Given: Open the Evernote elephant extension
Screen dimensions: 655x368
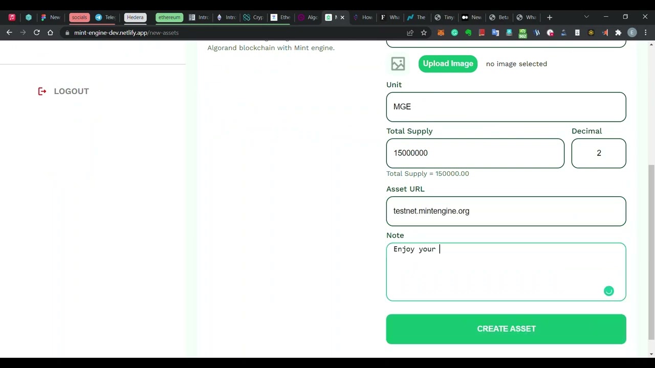Looking at the screenshot, I should coord(468,33).
